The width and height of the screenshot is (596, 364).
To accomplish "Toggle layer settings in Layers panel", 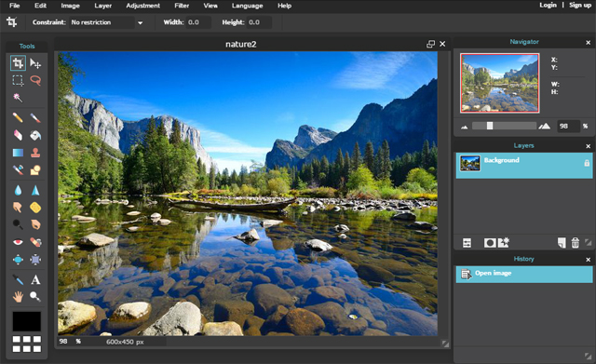I will [467, 243].
